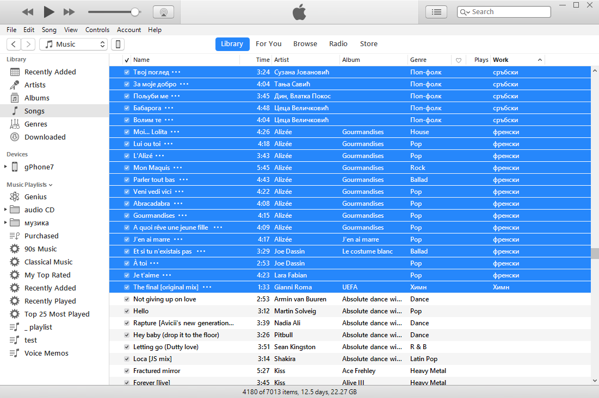Screen dimensions: 599x398
Task: Start playback with the Play button
Action: [x=48, y=12]
